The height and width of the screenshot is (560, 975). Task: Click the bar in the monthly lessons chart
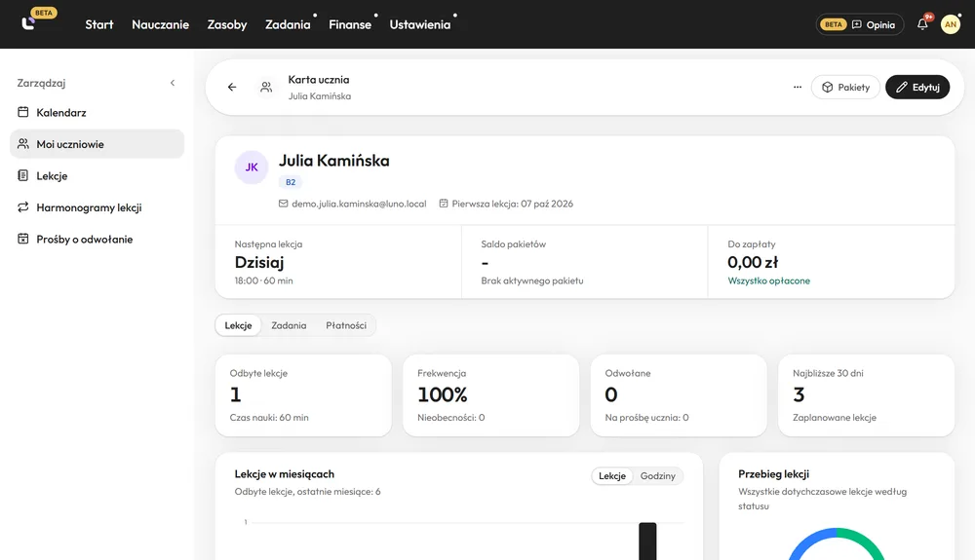[647, 541]
